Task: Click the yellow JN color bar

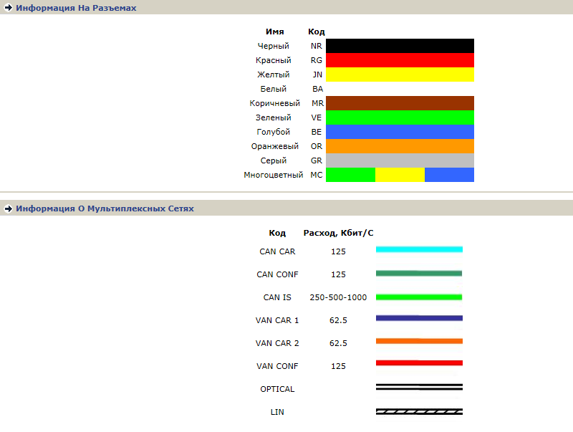Action: coord(400,75)
